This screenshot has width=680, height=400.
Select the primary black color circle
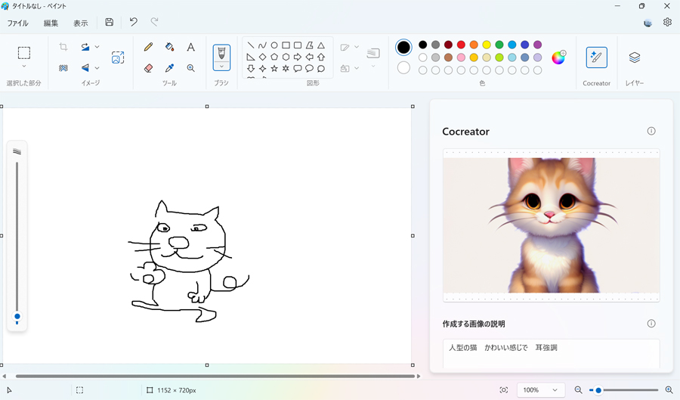click(x=403, y=48)
